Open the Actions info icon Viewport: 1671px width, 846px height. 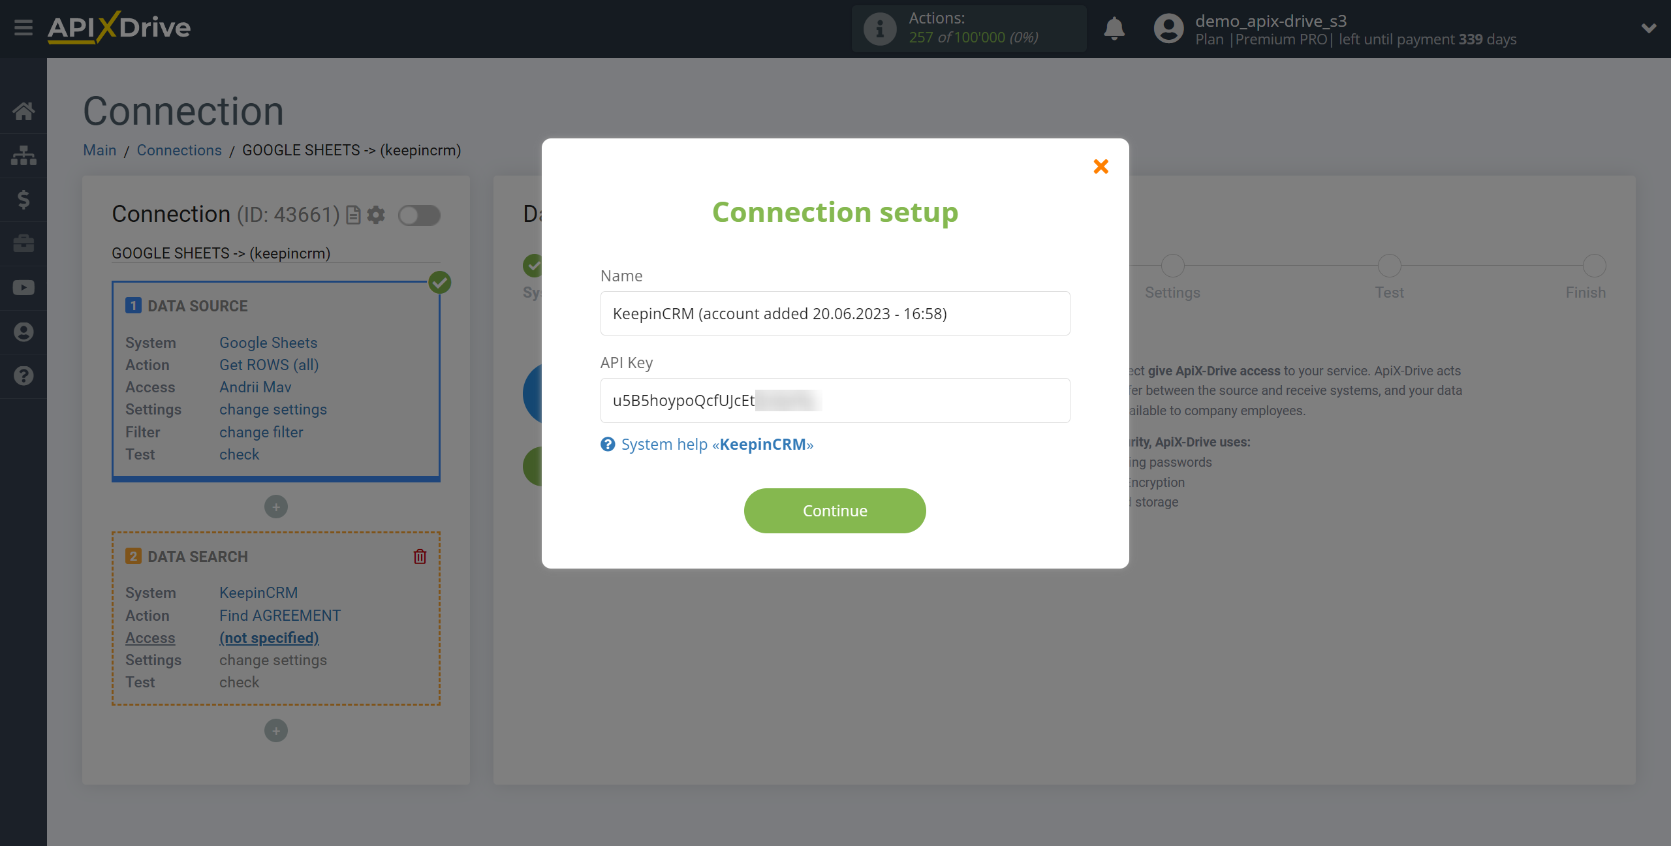click(879, 29)
